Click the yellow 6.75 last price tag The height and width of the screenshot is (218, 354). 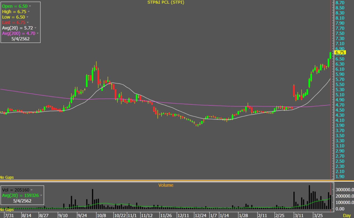click(340, 53)
